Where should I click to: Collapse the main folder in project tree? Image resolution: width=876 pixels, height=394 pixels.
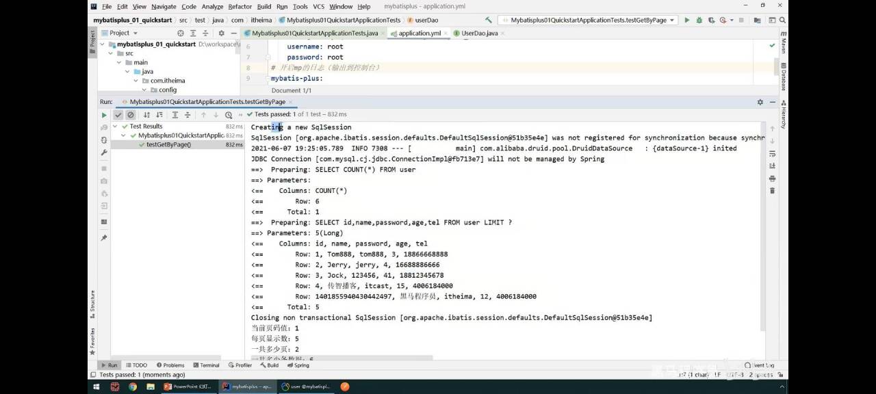click(x=119, y=62)
